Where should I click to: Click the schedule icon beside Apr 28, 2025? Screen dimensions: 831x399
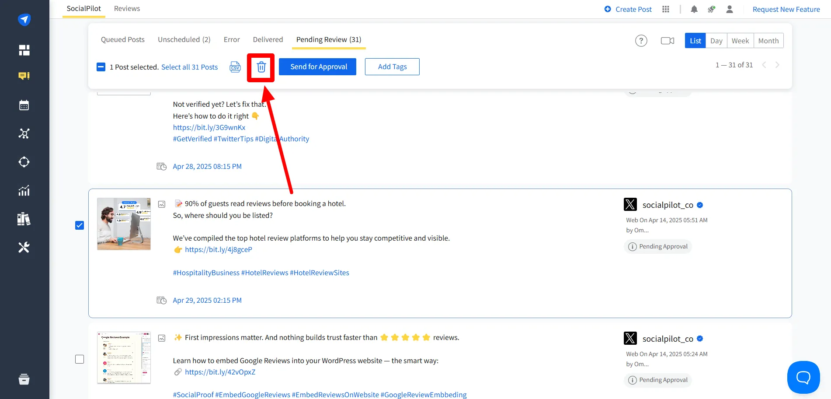(162, 166)
